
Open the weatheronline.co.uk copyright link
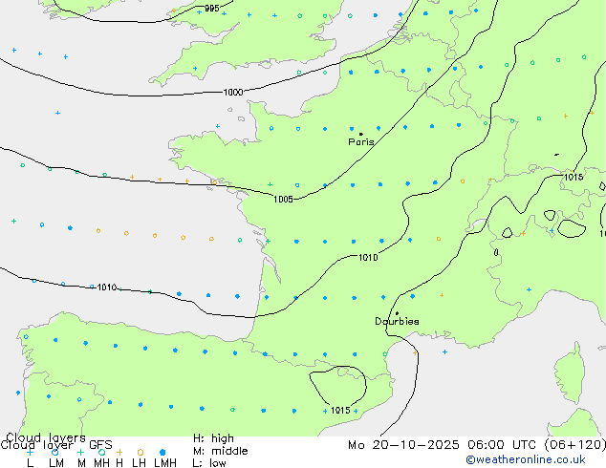pyautogui.click(x=526, y=459)
